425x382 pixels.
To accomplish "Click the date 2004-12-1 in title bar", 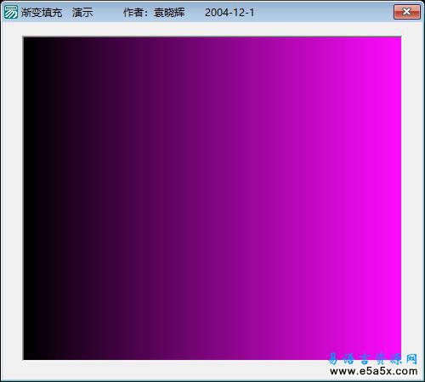I will [x=229, y=13].
